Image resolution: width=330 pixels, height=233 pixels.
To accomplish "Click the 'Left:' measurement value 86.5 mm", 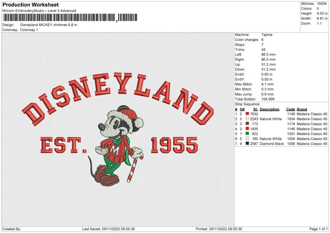I will click(268, 54).
